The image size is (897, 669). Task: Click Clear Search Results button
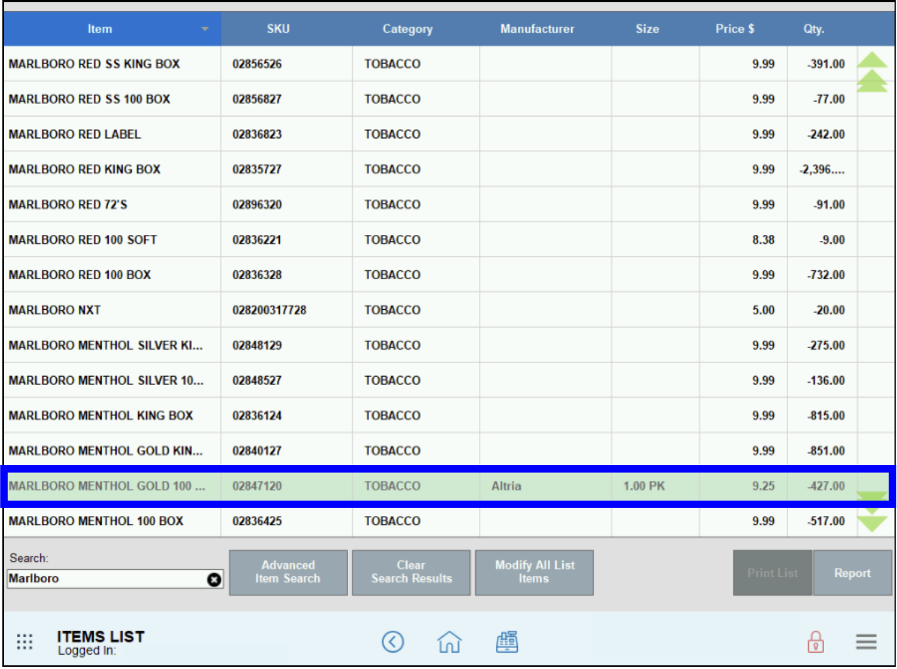coord(411,572)
